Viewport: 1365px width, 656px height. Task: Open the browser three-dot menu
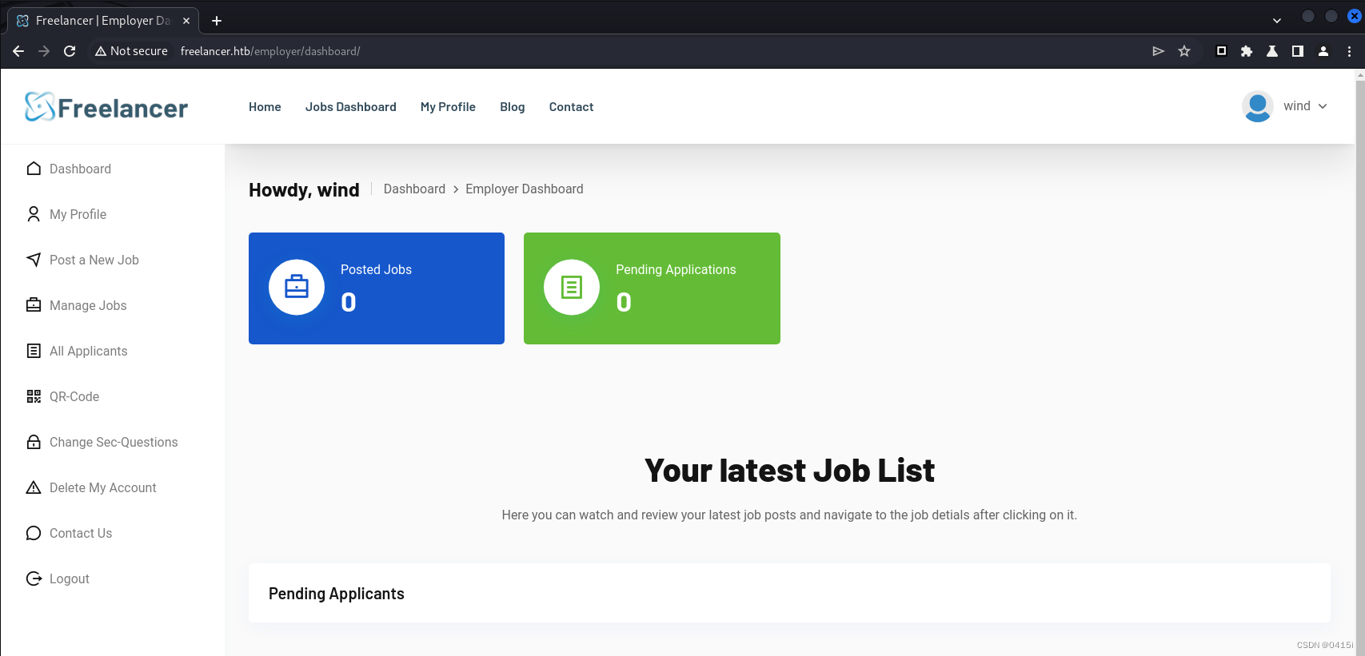pyautogui.click(x=1349, y=51)
